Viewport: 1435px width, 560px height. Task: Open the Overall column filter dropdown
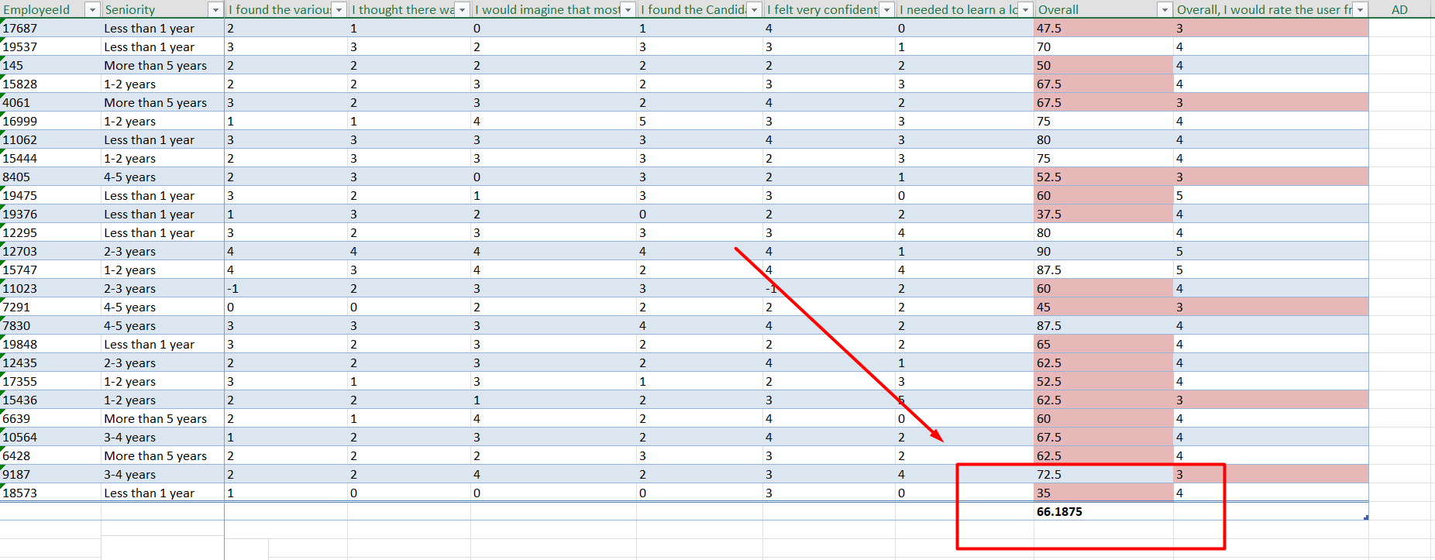1164,10
